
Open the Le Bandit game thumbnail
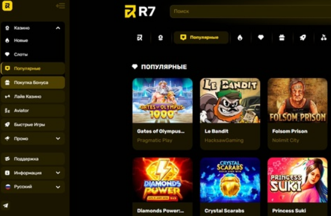coord(230,101)
